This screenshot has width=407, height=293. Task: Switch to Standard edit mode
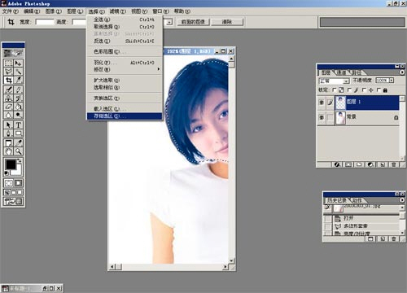8,183
